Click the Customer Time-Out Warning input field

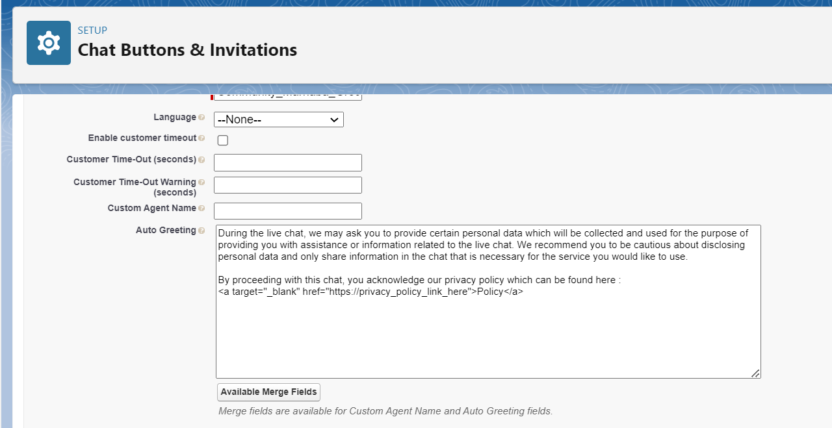tap(288, 185)
